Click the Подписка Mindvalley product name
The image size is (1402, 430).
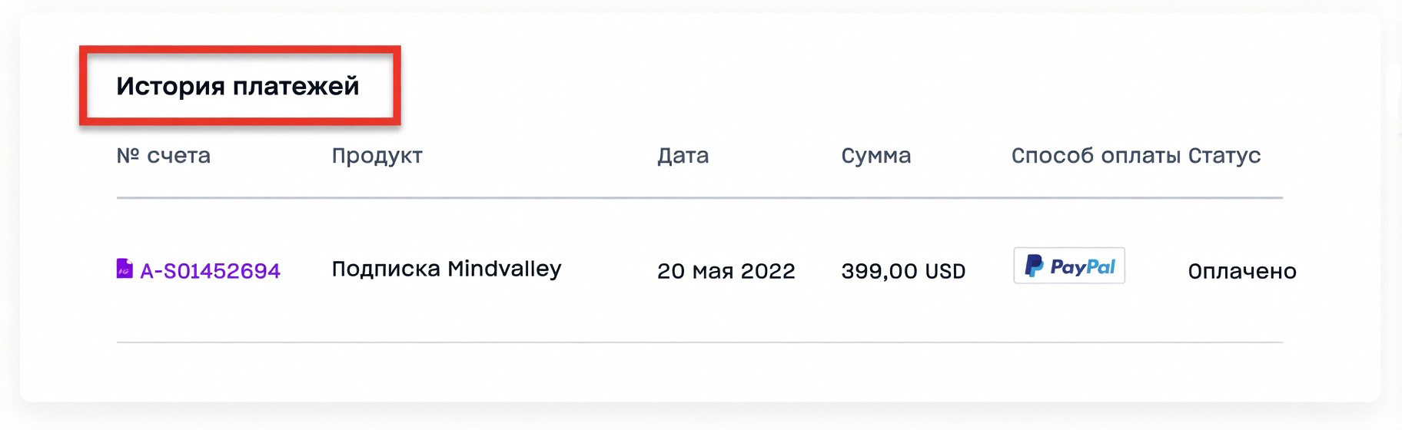[446, 269]
